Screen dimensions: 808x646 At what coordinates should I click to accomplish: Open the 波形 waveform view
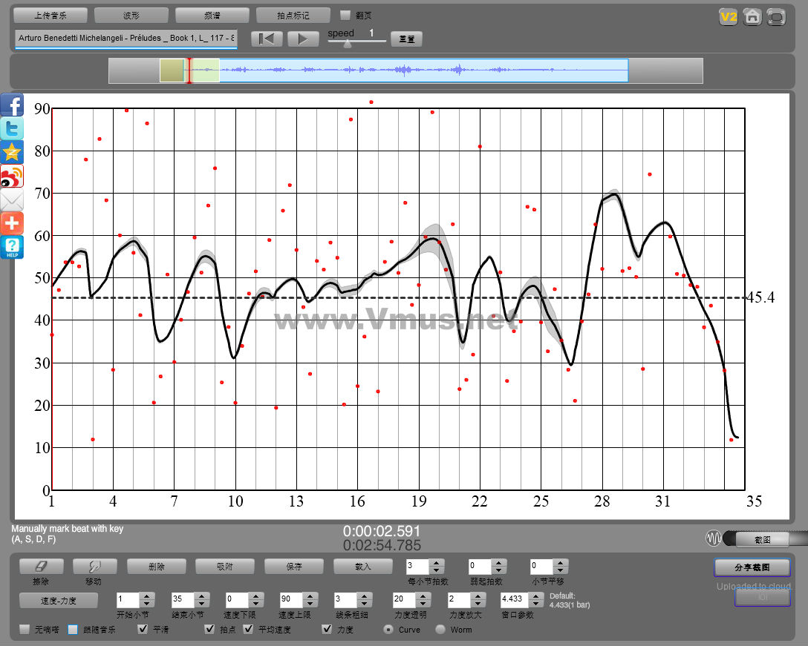(x=131, y=15)
